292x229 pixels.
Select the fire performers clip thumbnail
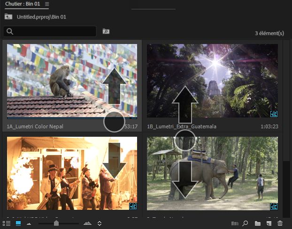click(72, 173)
